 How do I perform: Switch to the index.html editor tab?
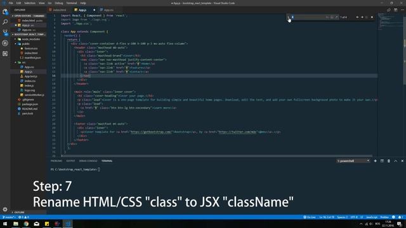click(x=59, y=10)
